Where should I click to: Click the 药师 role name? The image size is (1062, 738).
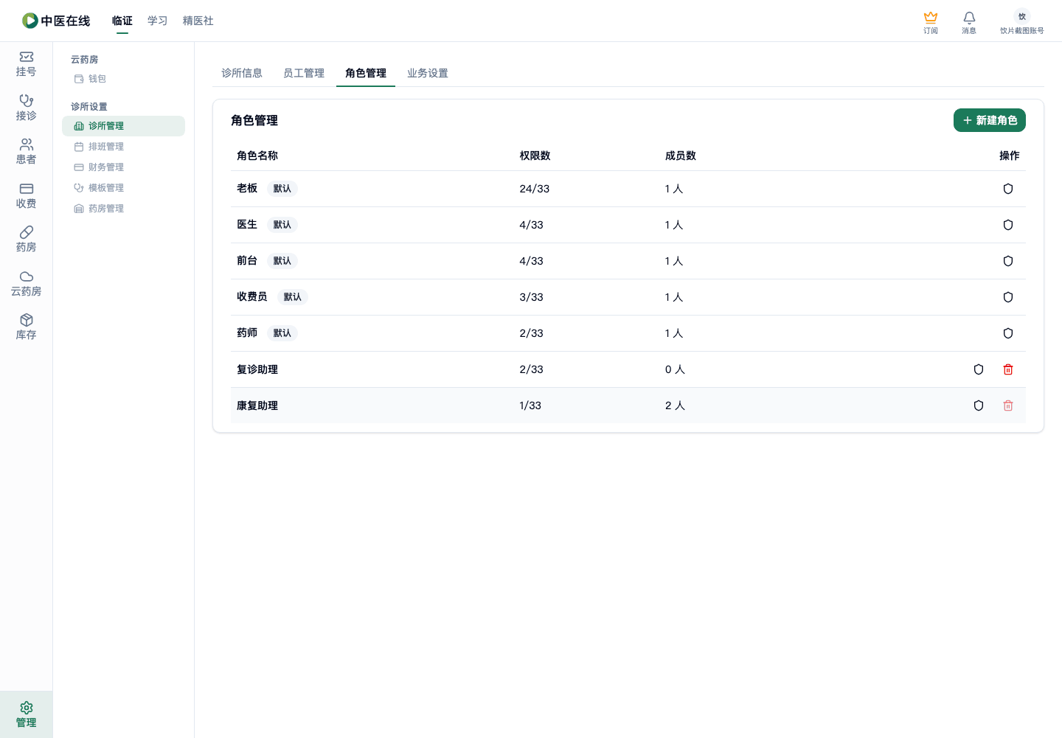click(x=247, y=333)
